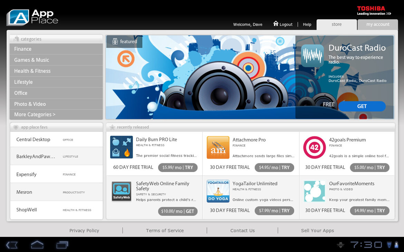Open the Daily Burn PRO Lite app icon
The width and height of the screenshot is (404, 252).
pos(121,147)
